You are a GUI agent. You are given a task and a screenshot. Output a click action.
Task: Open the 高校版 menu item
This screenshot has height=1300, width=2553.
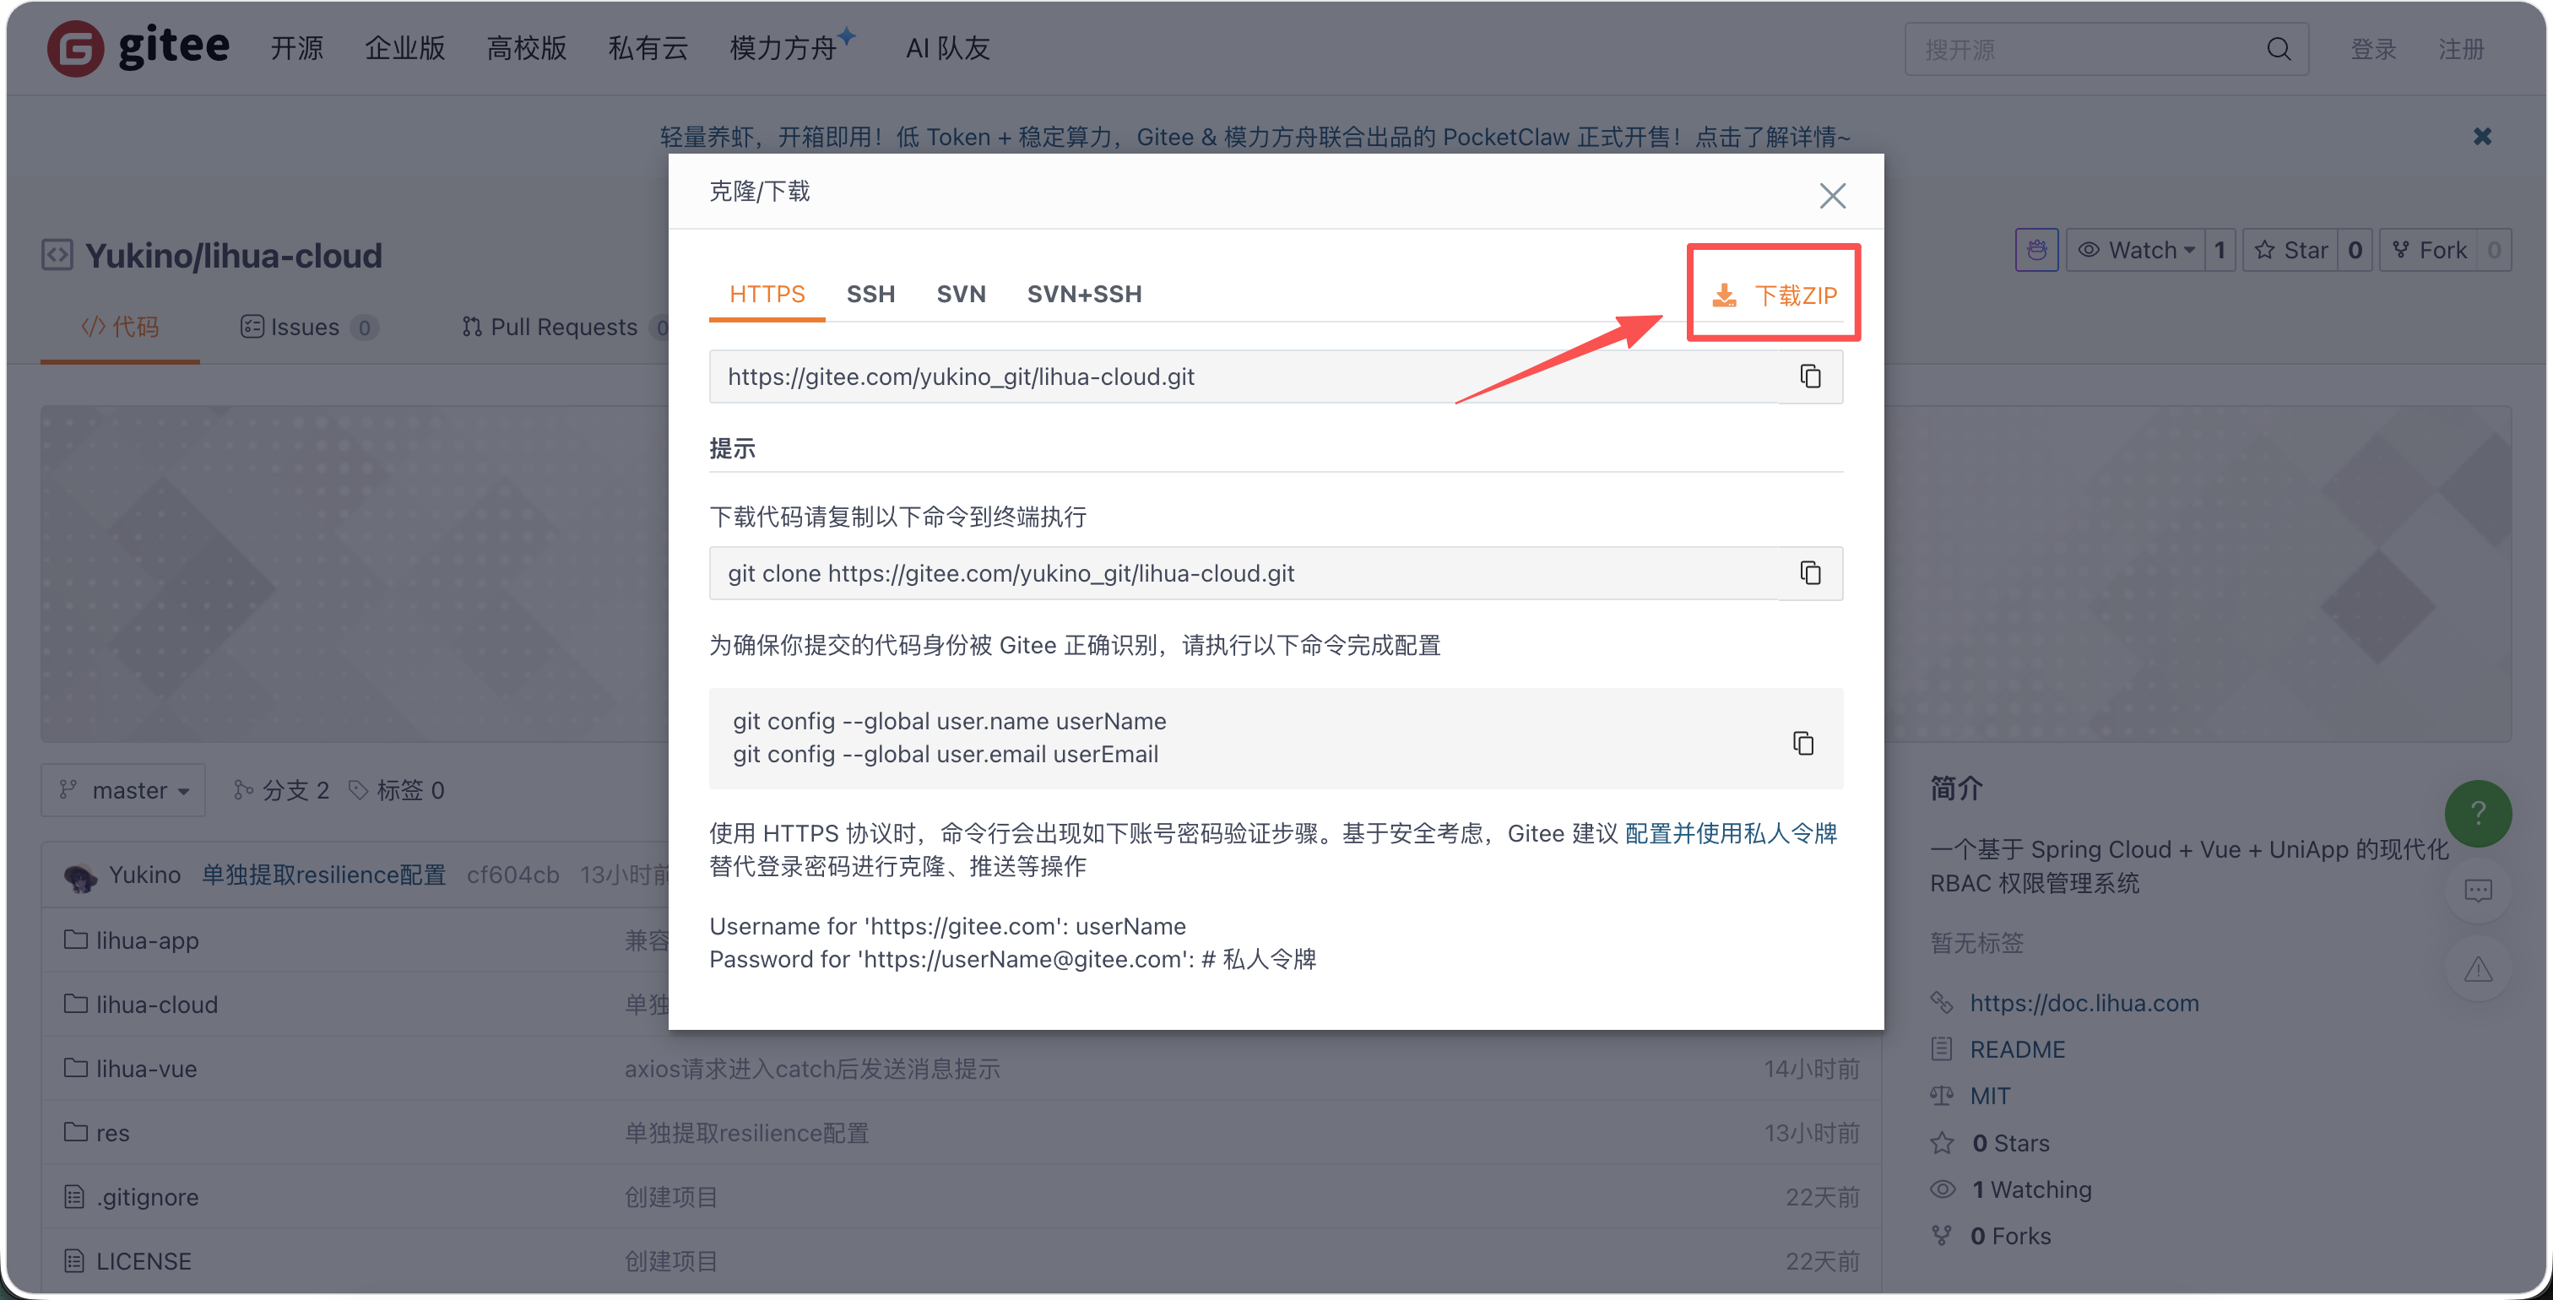pos(528,49)
